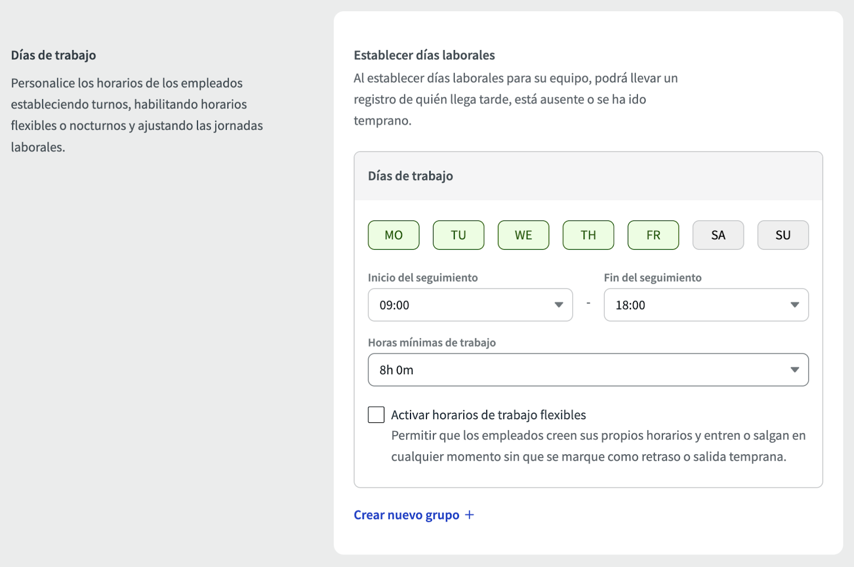Enable SA as a working day
854x567 pixels.
[718, 235]
